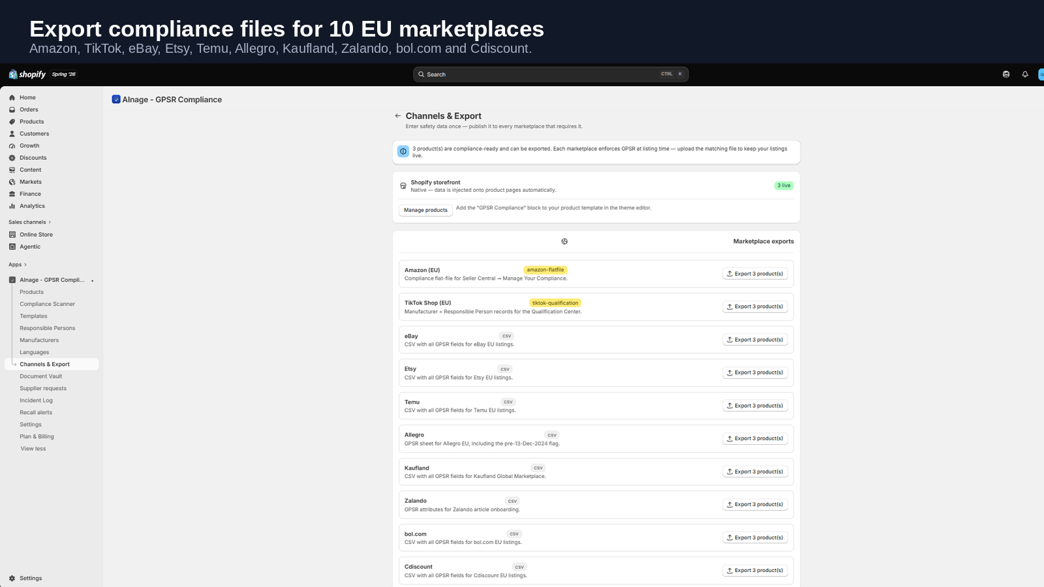Open Products under the Alnage app
The image size is (1044, 587).
(x=31, y=292)
